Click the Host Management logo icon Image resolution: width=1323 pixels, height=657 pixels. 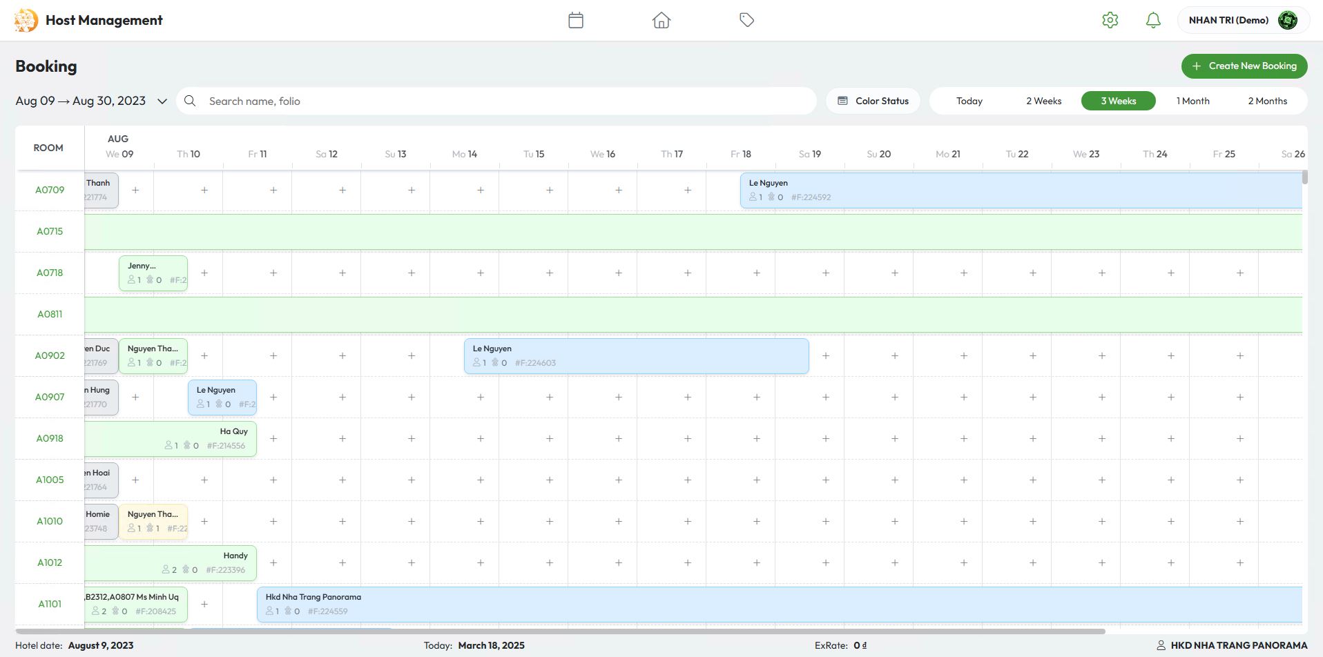click(x=26, y=20)
